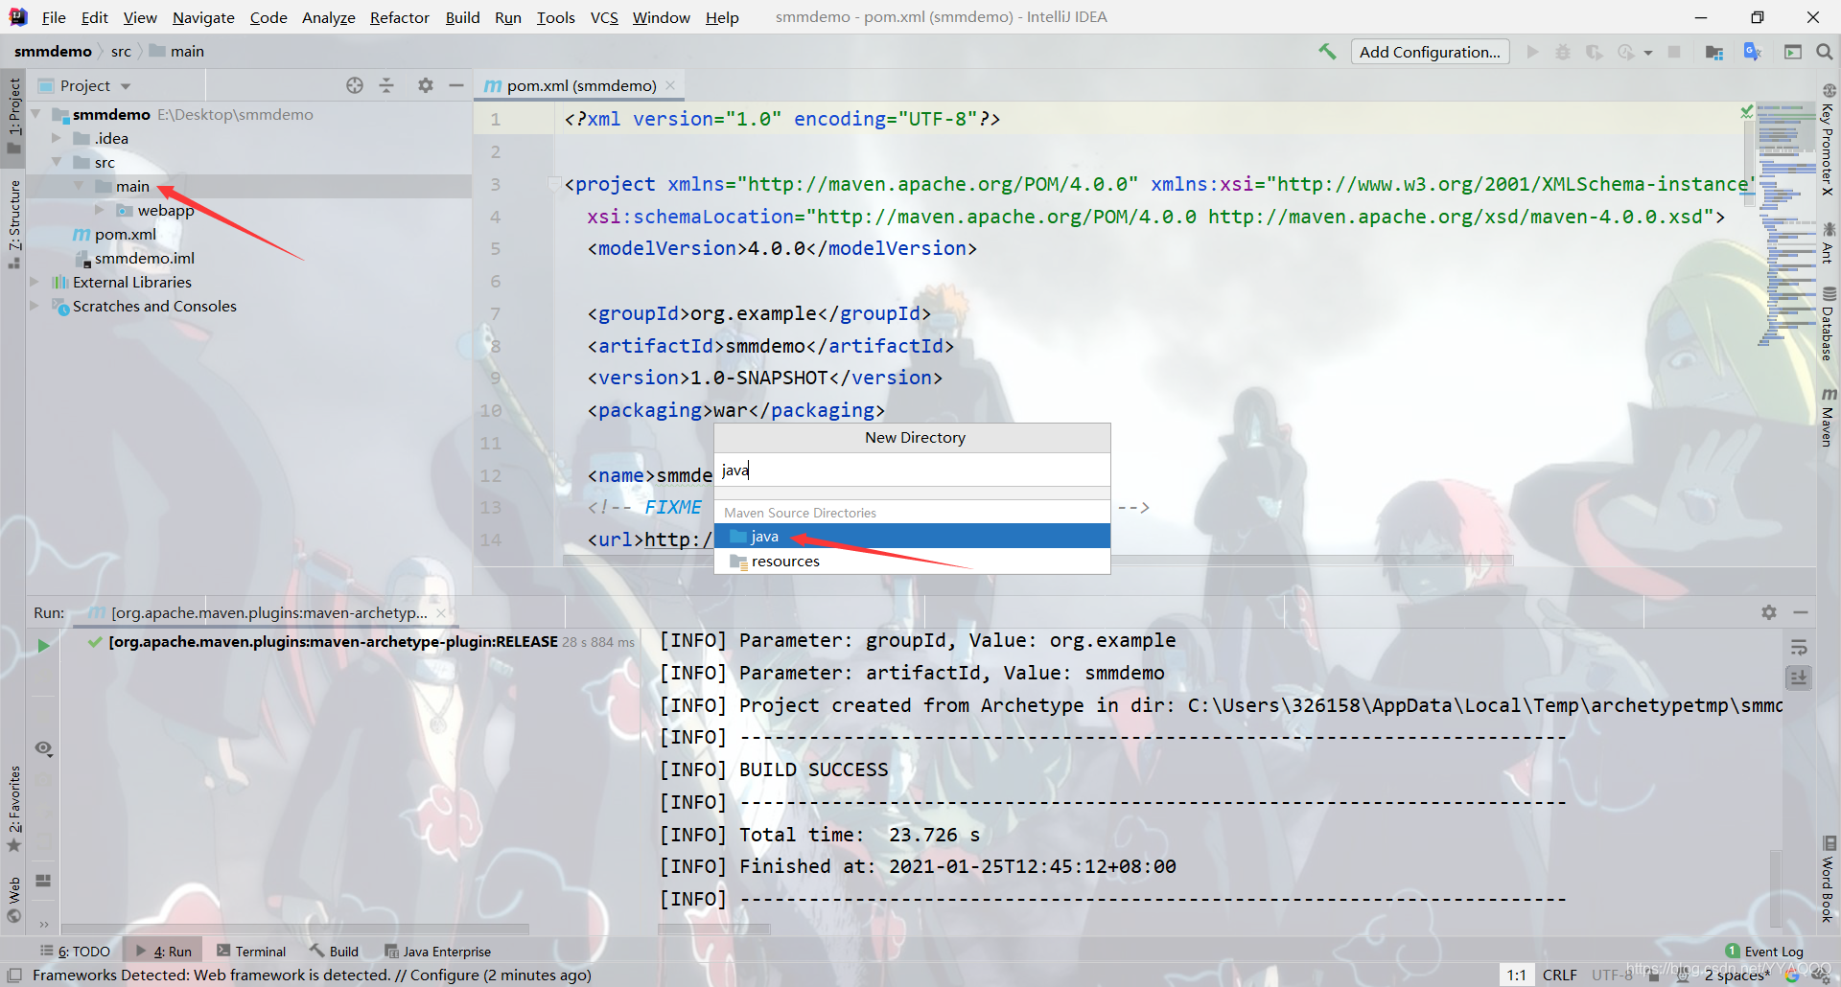Switch to the Terminal tool tab
The width and height of the screenshot is (1841, 987).
(x=251, y=952)
